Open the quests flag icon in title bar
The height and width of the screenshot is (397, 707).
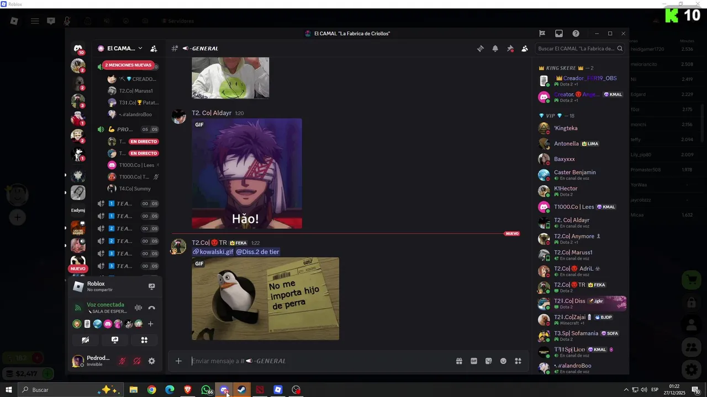tap(542, 34)
